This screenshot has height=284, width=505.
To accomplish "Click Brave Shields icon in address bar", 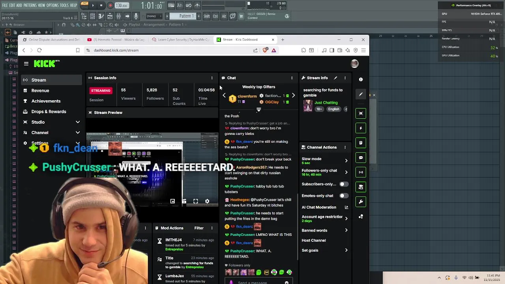I will click(265, 50).
